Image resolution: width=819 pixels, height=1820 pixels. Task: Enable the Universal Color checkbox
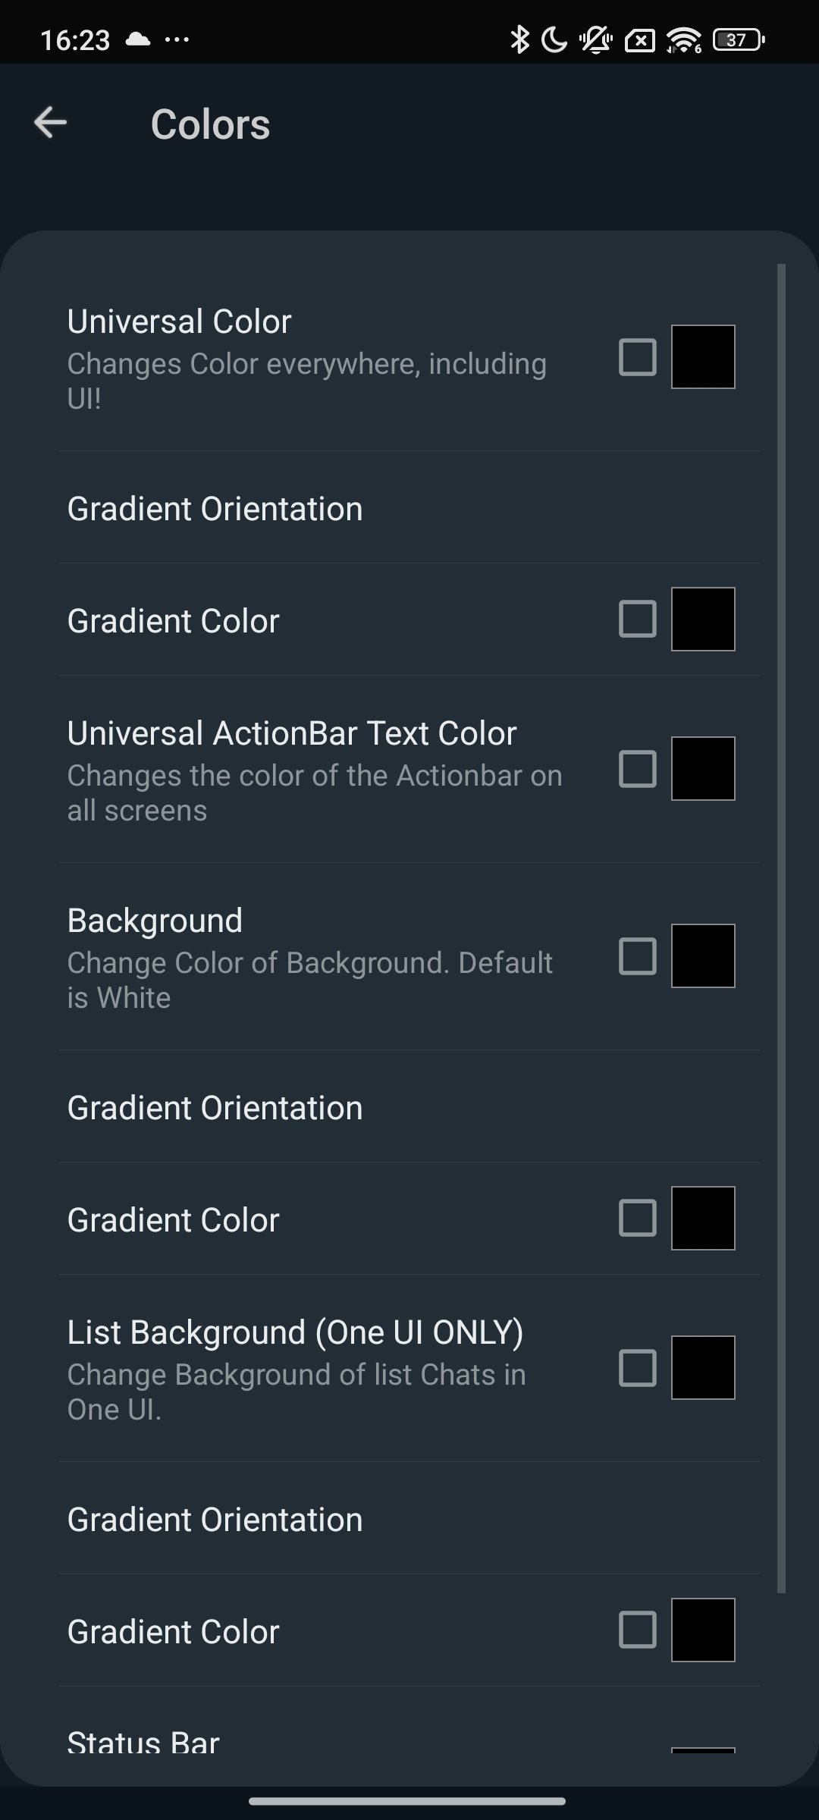tap(638, 357)
